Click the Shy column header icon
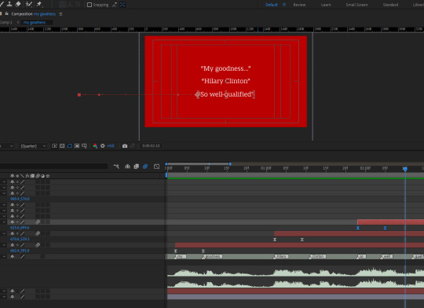Viewport: 424px width, 308px height. 12,176
